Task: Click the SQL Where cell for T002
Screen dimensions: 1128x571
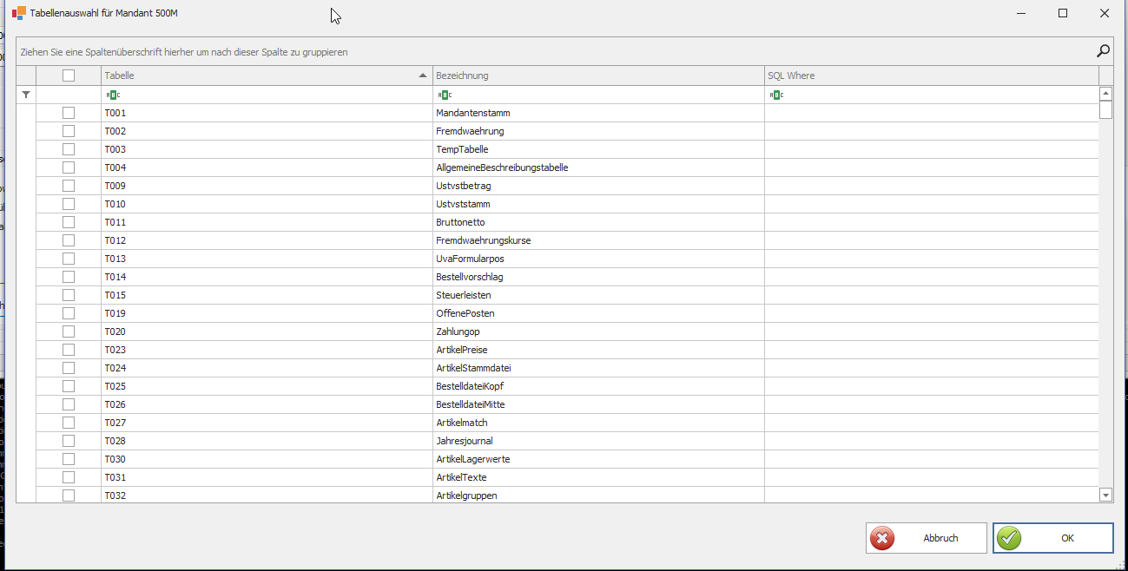Action: tap(931, 131)
